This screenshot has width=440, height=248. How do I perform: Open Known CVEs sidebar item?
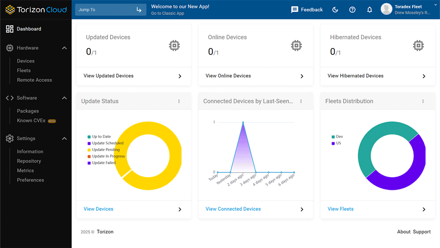(x=31, y=120)
